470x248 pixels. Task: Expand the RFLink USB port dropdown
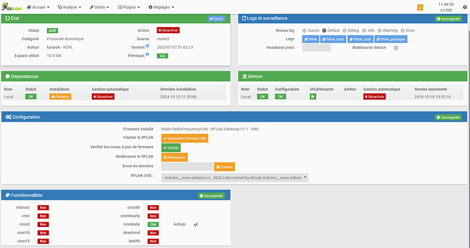(x=235, y=178)
